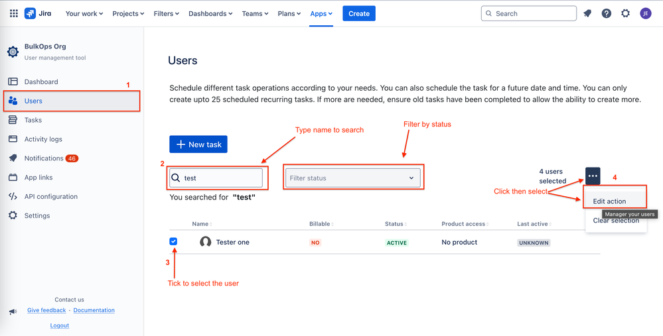Screen dimensions: 663x336
Task: Open the JE profile avatar
Action: coord(646,13)
